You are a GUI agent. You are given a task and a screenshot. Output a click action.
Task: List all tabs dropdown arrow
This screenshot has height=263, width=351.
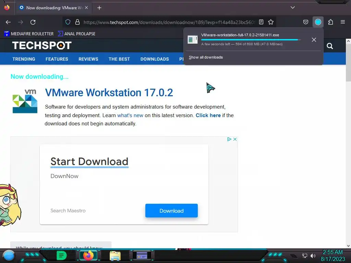point(293,8)
